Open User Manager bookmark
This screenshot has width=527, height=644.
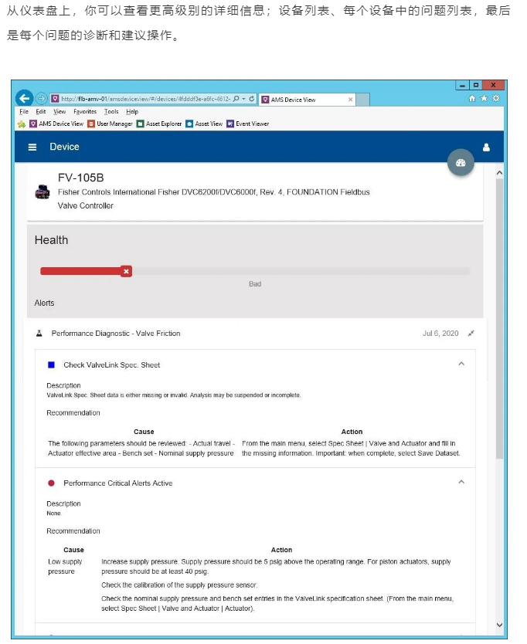click(110, 124)
